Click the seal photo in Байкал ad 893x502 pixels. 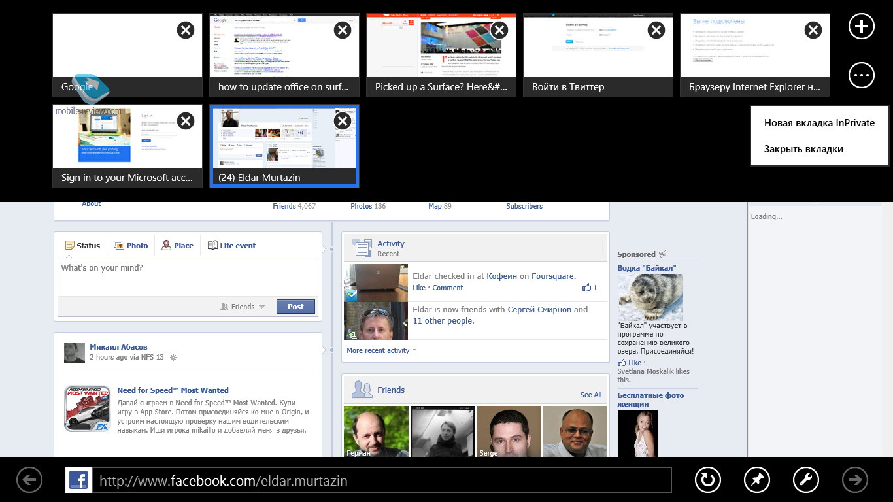[x=650, y=297]
